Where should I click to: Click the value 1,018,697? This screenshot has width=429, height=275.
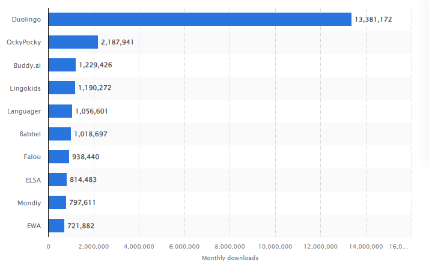(91, 134)
